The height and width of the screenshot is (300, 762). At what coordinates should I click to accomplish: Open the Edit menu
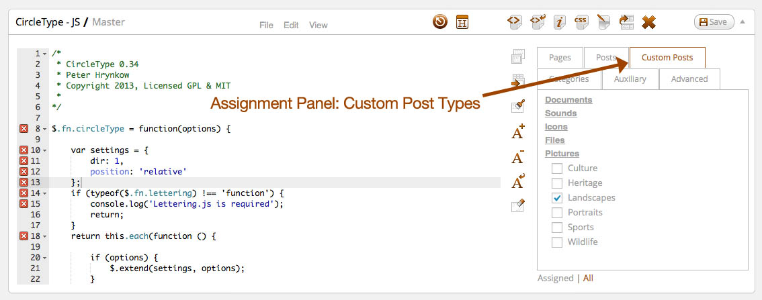(x=291, y=26)
